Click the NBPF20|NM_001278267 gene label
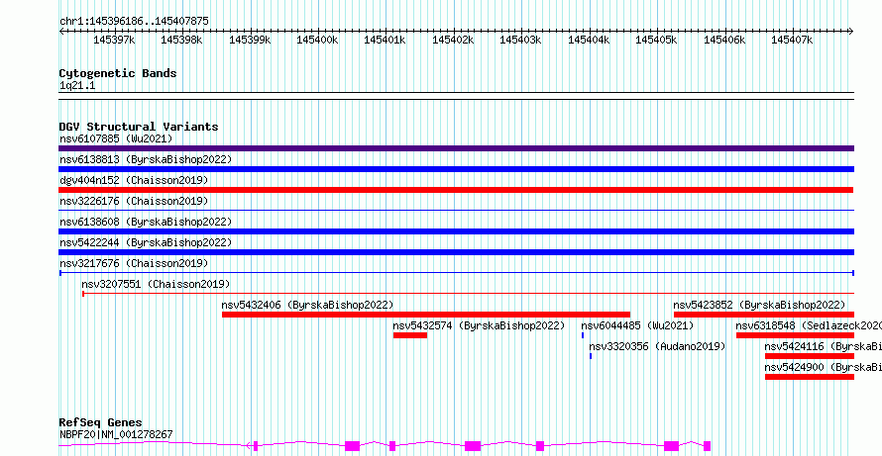The width and height of the screenshot is (882, 456). click(116, 434)
